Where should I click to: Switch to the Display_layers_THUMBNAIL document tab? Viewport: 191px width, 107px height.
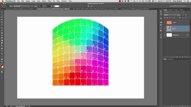pos(135,9)
